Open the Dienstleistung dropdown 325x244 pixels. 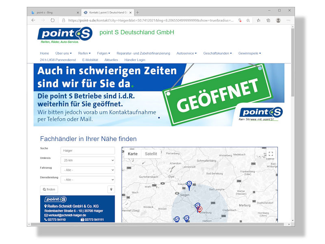tap(88, 180)
